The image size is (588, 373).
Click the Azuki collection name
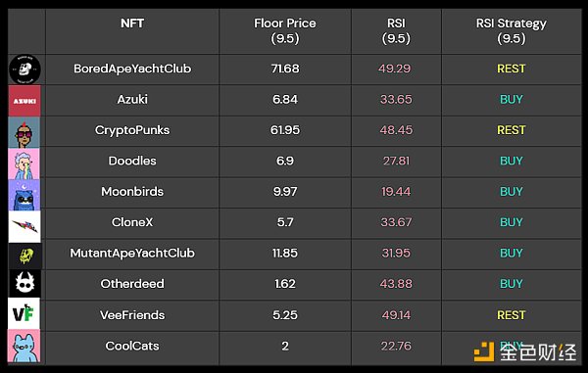pos(132,99)
